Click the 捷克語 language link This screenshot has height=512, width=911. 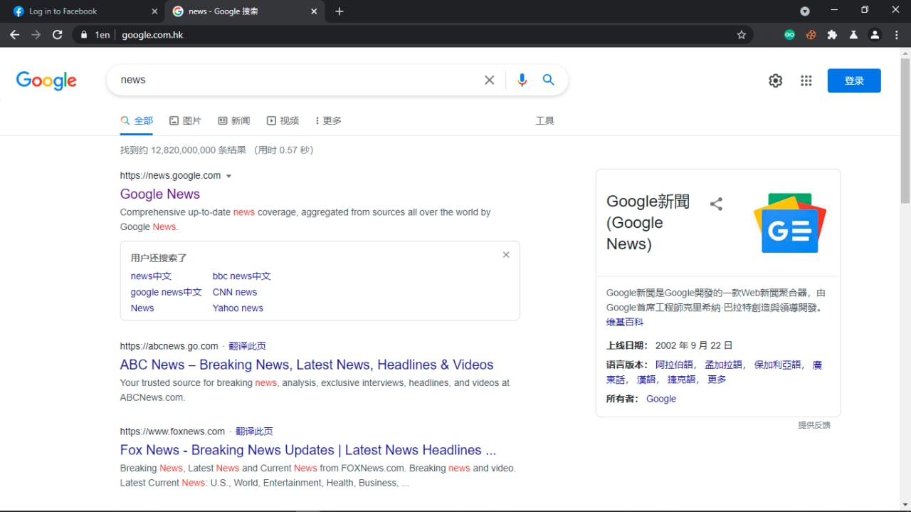[x=681, y=380]
